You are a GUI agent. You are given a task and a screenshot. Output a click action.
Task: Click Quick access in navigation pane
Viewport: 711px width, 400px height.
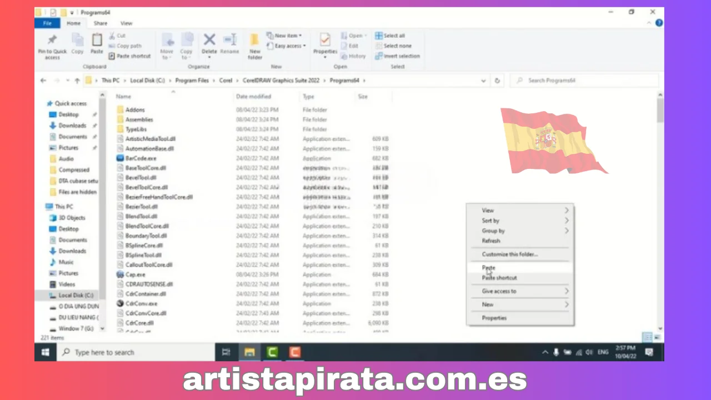pos(70,103)
